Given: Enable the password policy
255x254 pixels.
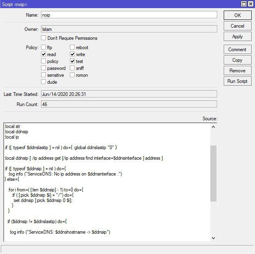Looking at the screenshot, I should [x=43, y=68].
